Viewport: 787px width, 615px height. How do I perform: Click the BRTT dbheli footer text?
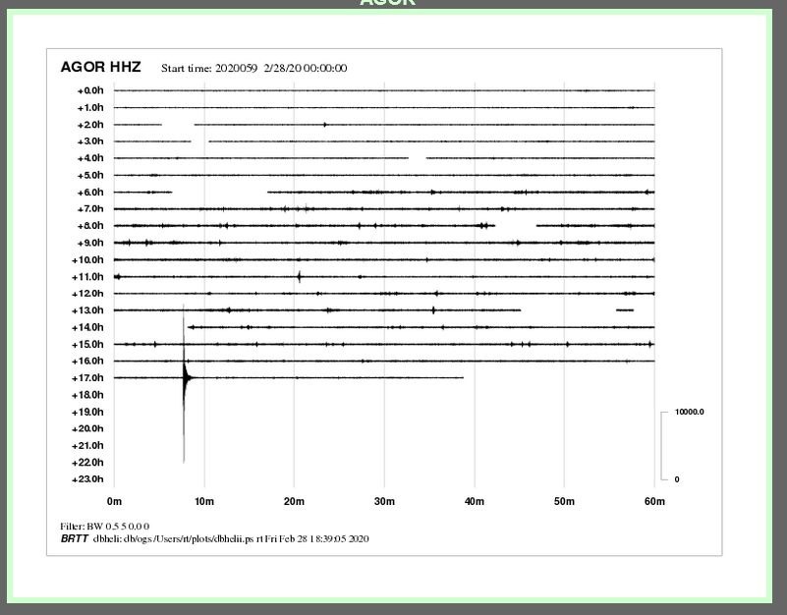point(215,538)
